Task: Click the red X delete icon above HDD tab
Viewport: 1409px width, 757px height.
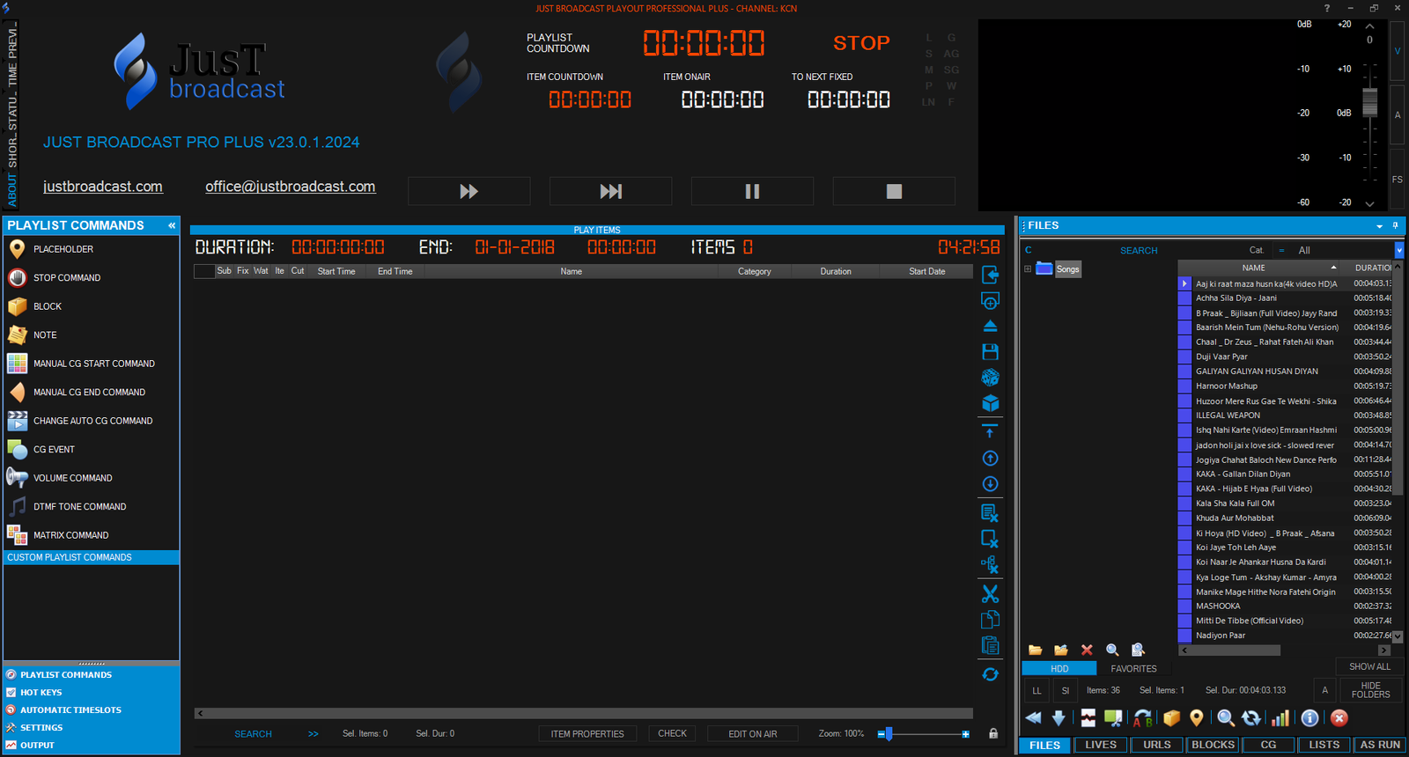Action: click(x=1087, y=650)
